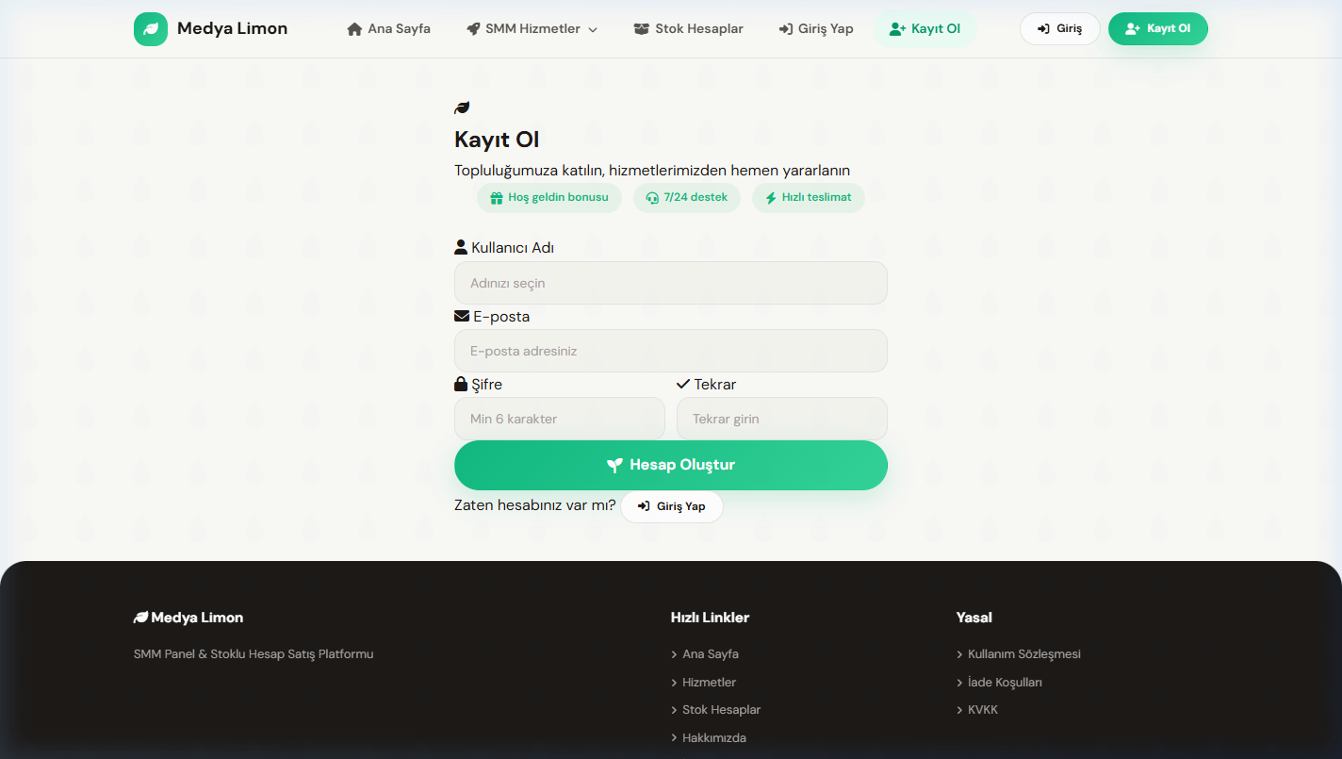
Task: Click the headset icon in 7/24 destek badge
Action: tap(652, 198)
